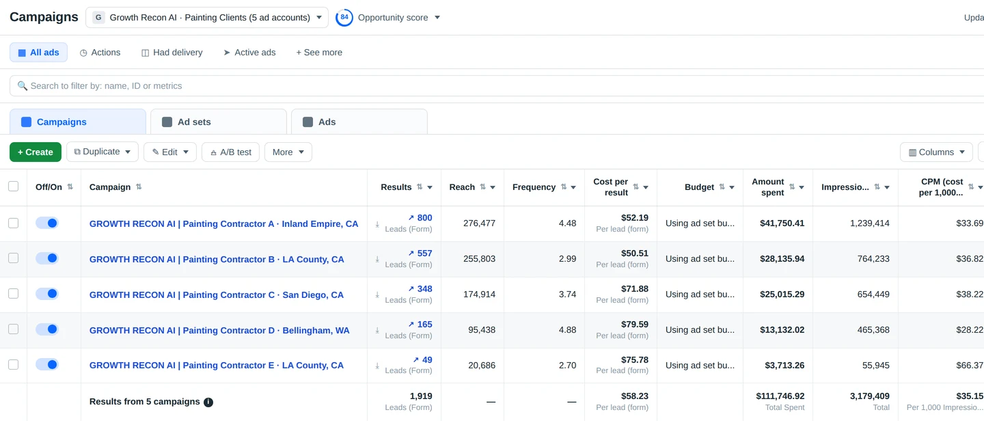Click the Frequency column sort icon
Screen dimensions: 984x438
pyautogui.click(x=564, y=187)
